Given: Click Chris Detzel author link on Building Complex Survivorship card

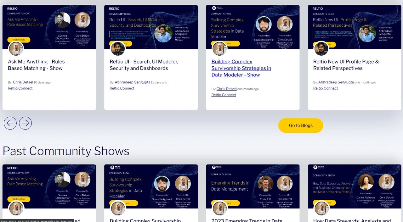Looking at the screenshot, I should [x=226, y=89].
